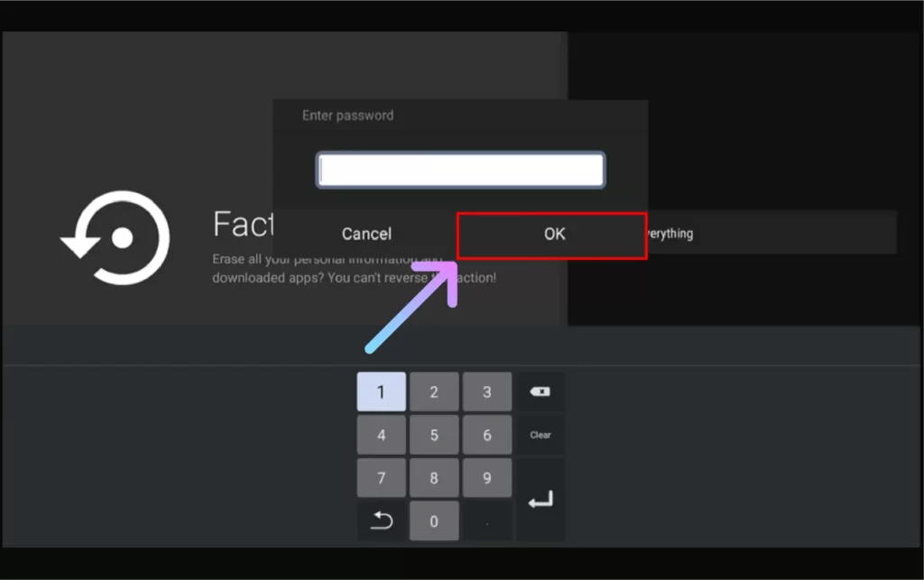Click the return arrow enter key
The height and width of the screenshot is (580, 924).
click(541, 500)
